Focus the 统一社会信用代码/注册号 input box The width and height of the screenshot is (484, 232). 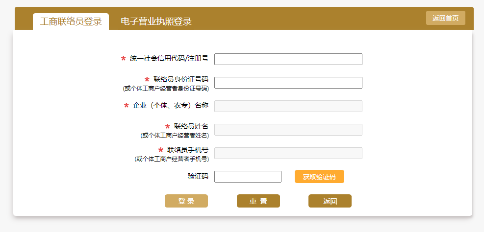(288, 59)
